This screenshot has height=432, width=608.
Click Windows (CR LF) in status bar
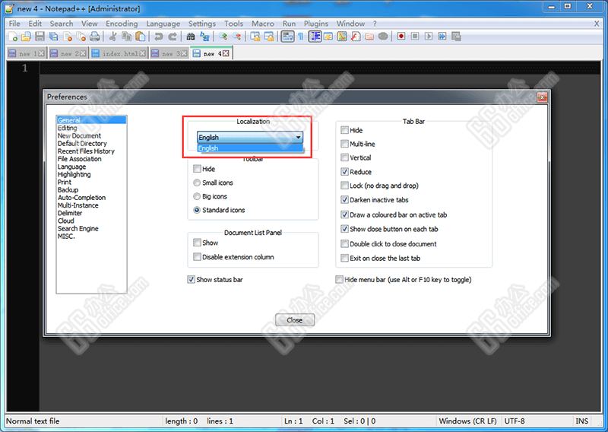click(x=467, y=421)
